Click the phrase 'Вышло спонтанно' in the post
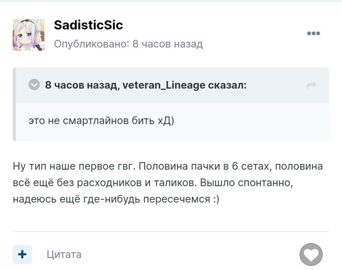The image size is (342, 270). pyautogui.click(x=246, y=183)
